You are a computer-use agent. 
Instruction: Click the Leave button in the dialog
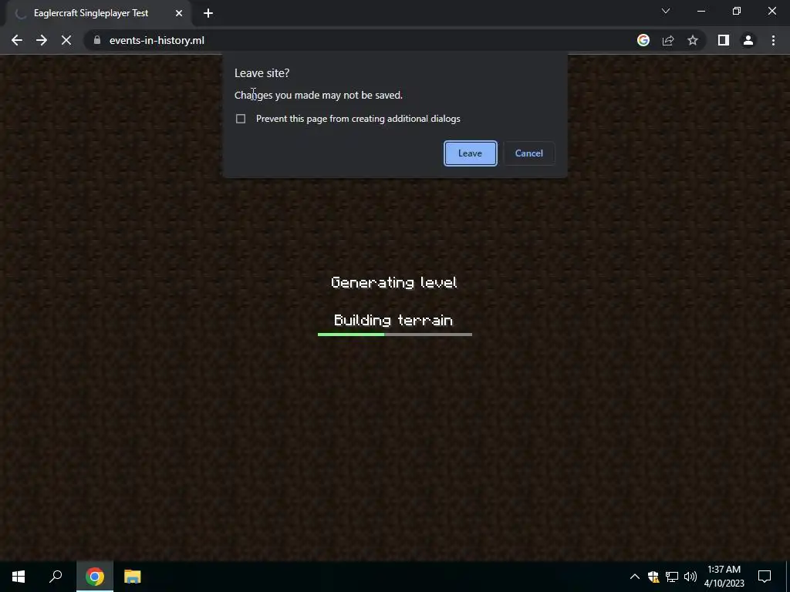[x=470, y=153]
